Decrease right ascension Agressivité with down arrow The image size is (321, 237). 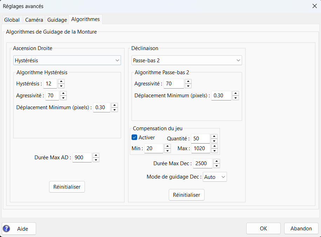pyautogui.click(x=63, y=98)
